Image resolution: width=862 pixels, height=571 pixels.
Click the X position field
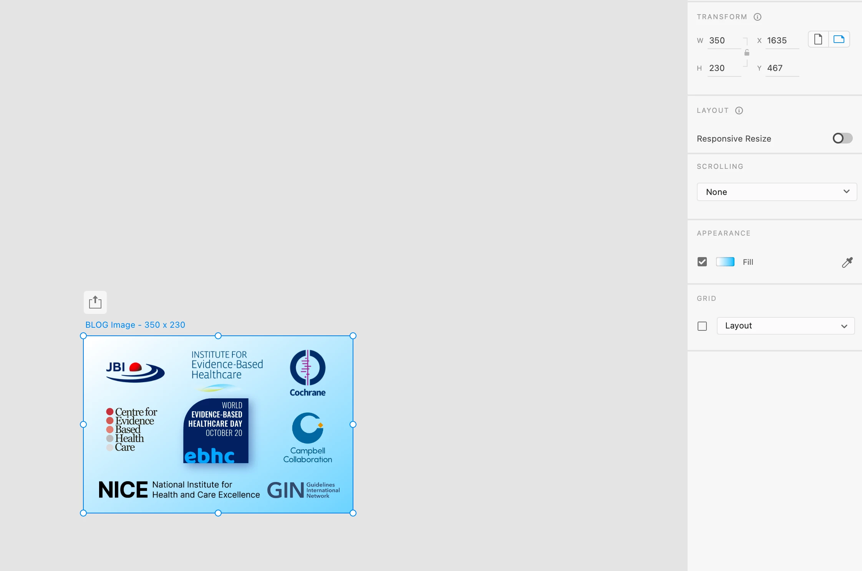click(x=782, y=41)
